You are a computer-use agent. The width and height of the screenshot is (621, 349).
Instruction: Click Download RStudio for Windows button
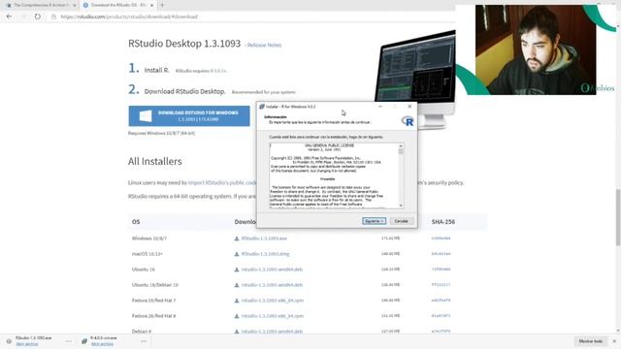[189, 116]
